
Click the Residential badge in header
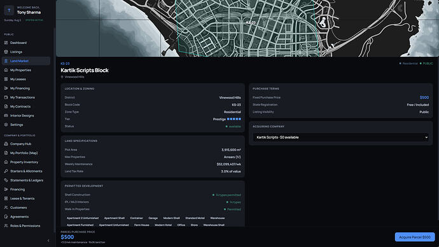coord(408,64)
